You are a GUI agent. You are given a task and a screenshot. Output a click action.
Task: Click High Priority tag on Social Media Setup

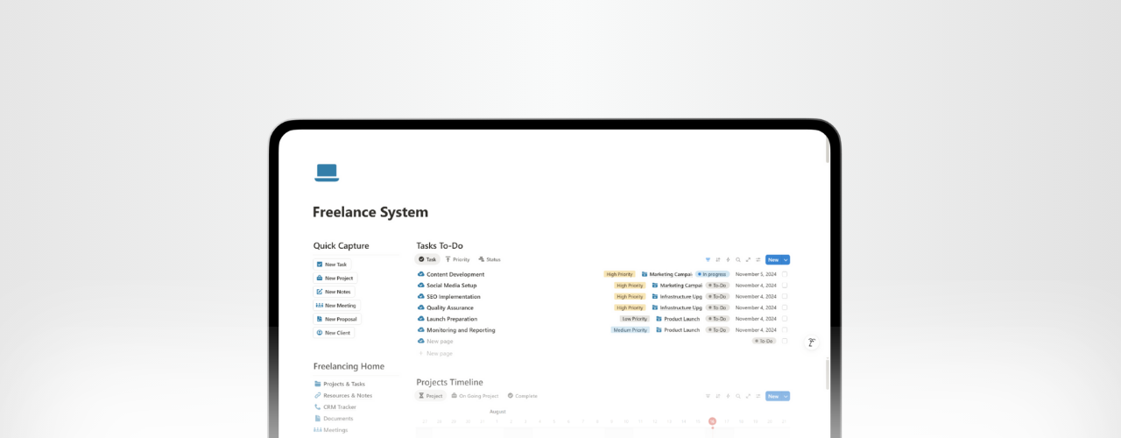pyautogui.click(x=630, y=286)
